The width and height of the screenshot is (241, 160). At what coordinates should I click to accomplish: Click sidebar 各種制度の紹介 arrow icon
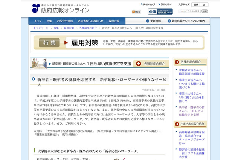[177, 62]
